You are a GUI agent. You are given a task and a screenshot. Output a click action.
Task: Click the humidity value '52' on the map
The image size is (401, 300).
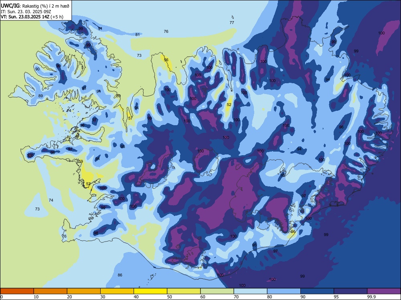(229, 104)
